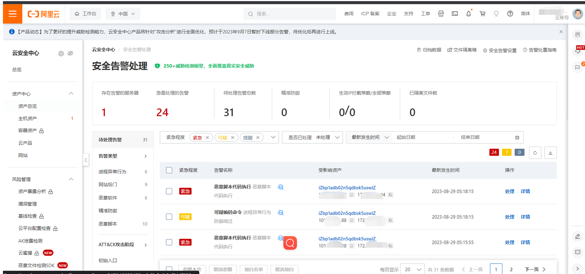Open 工作台 in top navigation

pos(86,14)
